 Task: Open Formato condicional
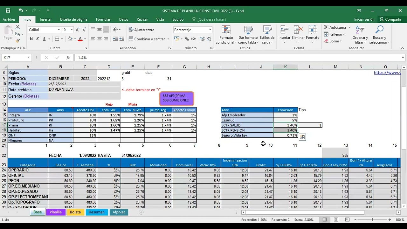pos(226,35)
